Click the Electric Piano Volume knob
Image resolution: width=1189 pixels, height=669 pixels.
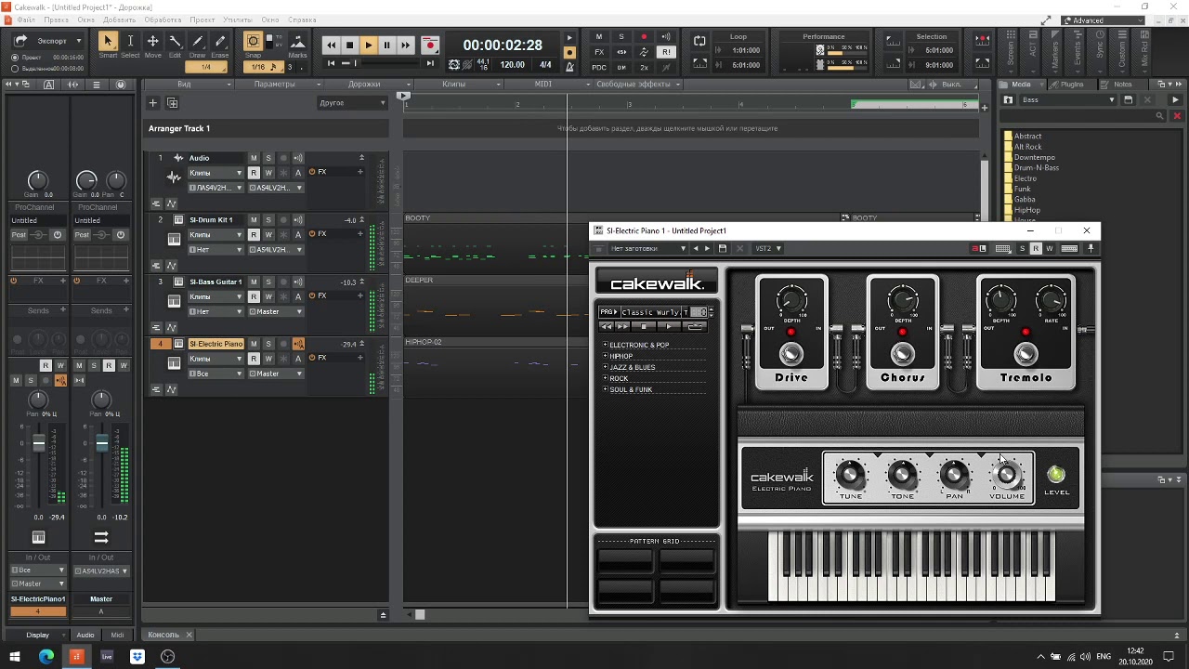pos(1007,475)
